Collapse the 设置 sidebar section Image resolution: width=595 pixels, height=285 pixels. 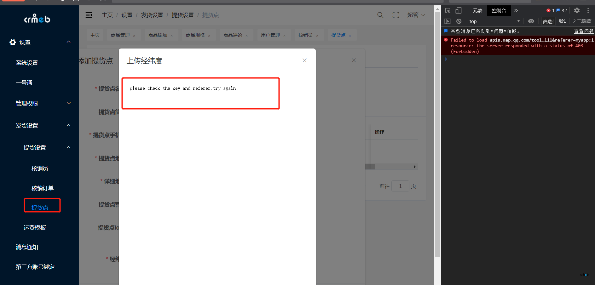(x=68, y=42)
